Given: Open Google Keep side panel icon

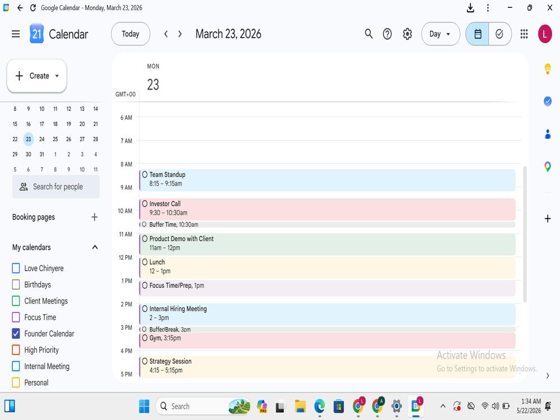Looking at the screenshot, I should tap(548, 68).
